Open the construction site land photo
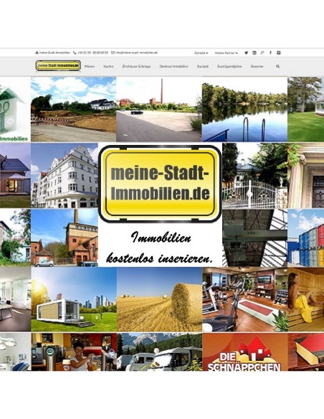Viewport: 324px width, 419px height. point(73,109)
